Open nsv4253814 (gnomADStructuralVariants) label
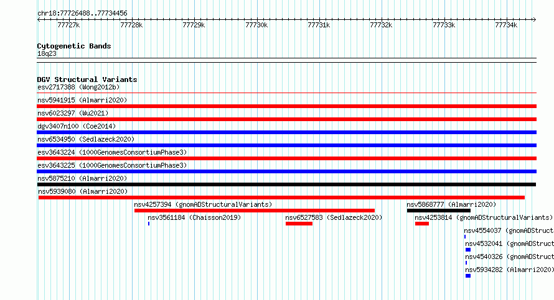 click(484, 217)
